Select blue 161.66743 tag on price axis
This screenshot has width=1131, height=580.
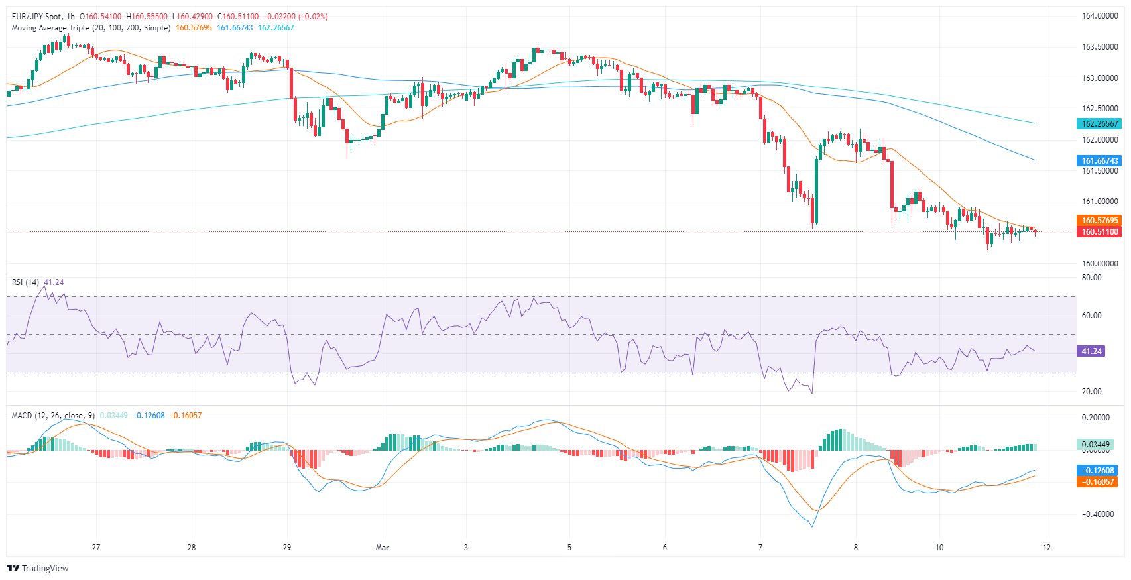[1099, 161]
